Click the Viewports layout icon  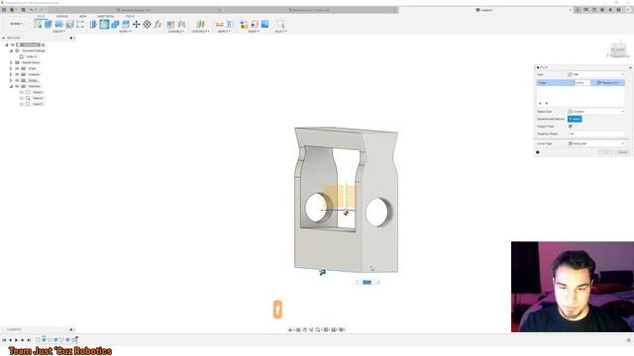tap(342, 329)
